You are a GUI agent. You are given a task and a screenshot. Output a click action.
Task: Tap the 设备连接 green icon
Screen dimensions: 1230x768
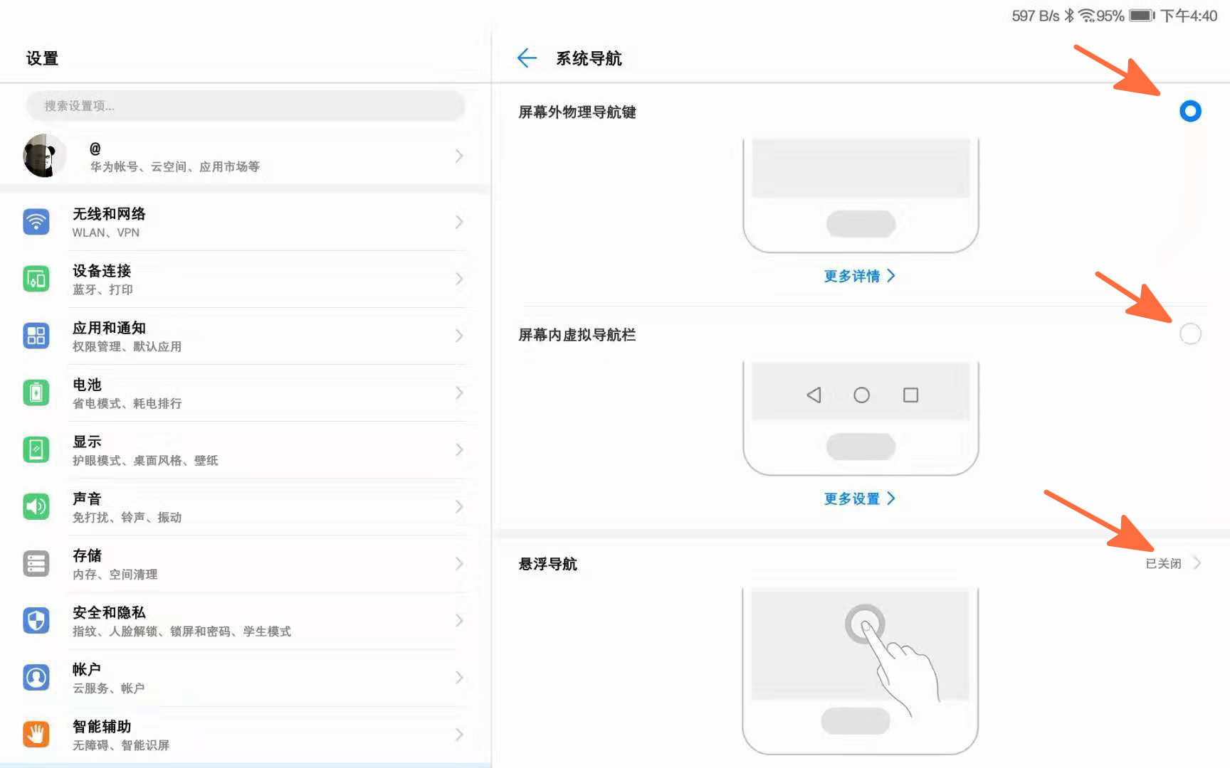36,279
